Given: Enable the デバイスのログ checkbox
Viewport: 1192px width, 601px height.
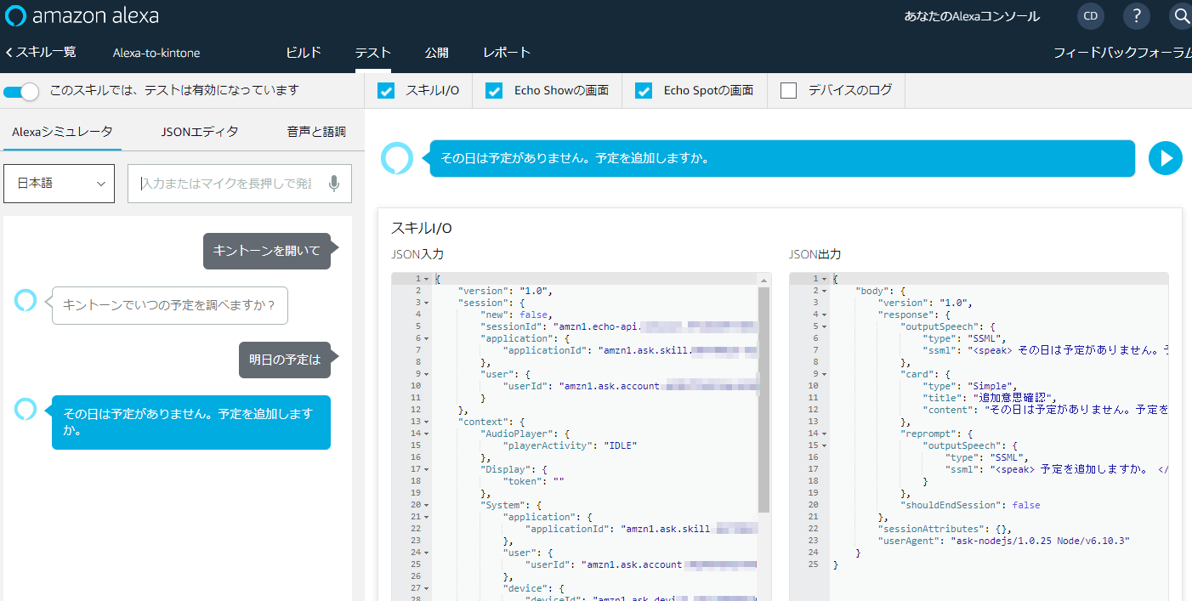Looking at the screenshot, I should [788, 91].
